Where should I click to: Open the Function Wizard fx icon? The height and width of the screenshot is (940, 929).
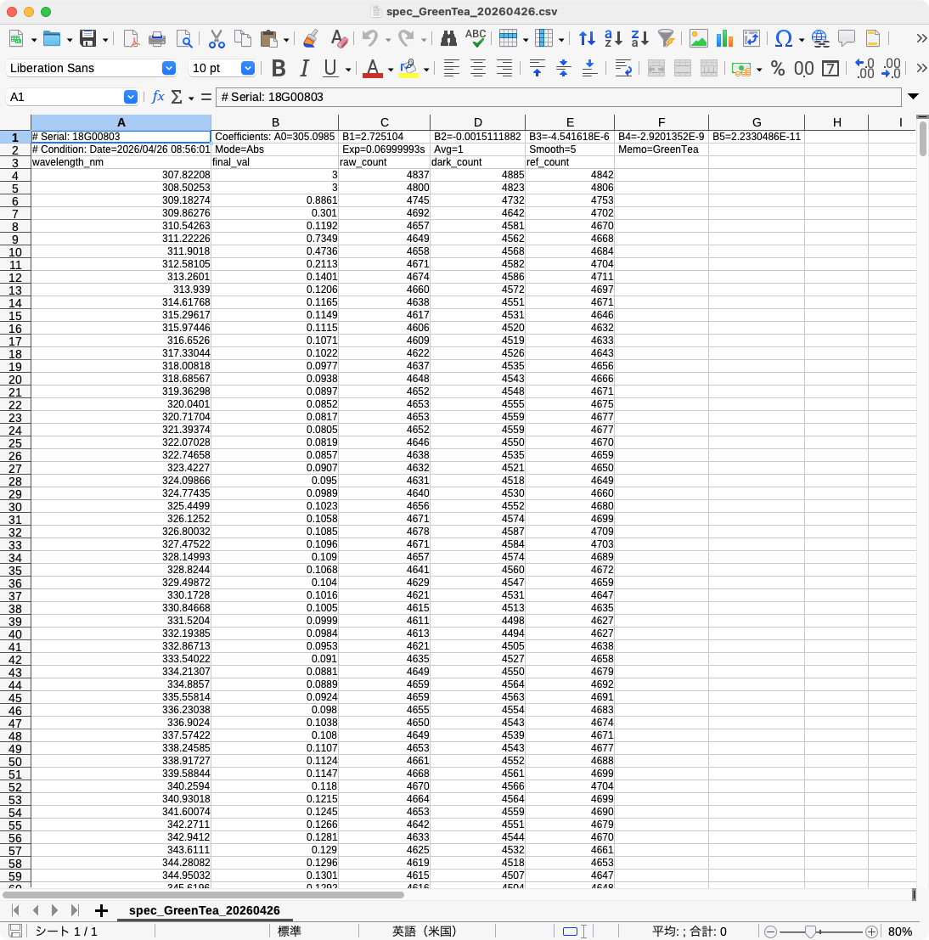(x=157, y=97)
